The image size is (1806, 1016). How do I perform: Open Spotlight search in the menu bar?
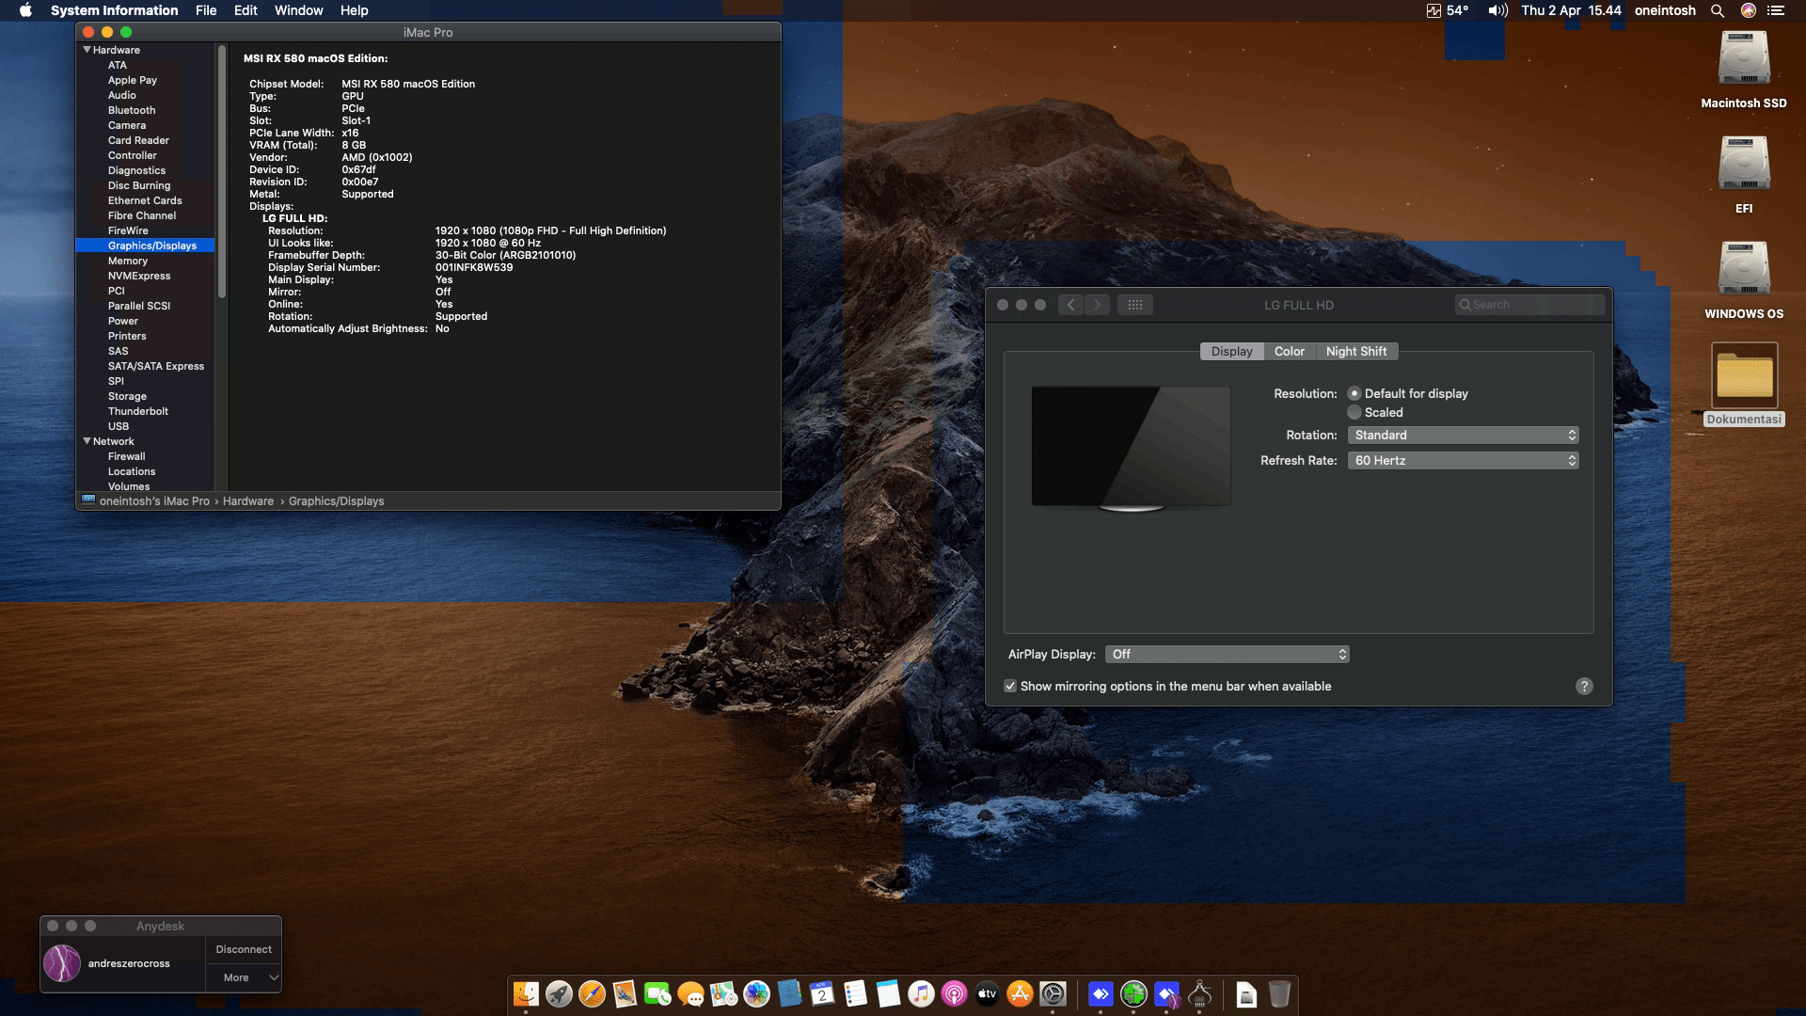pyautogui.click(x=1718, y=10)
